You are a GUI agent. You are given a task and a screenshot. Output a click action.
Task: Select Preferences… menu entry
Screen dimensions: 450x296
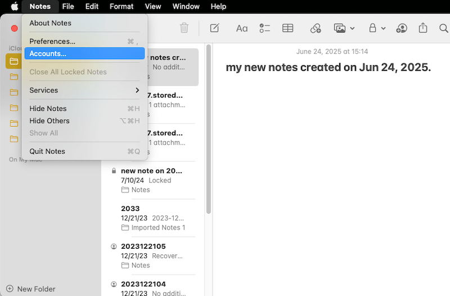(x=84, y=41)
